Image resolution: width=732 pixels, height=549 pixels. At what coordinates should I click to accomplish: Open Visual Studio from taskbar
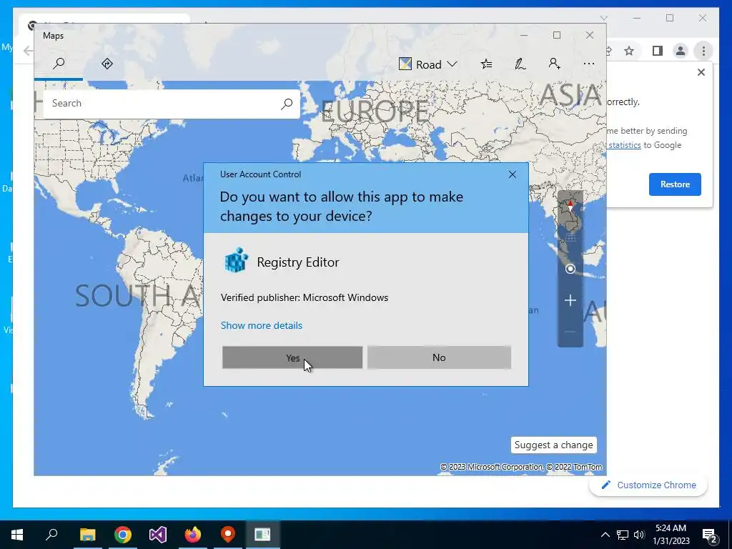tap(158, 535)
